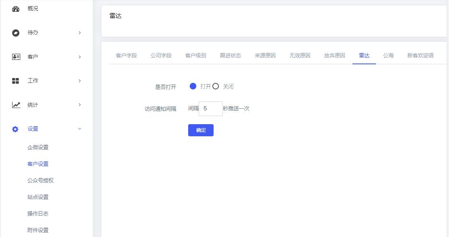Open 站点设置 in the sidebar
The width and height of the screenshot is (449, 237).
tap(38, 197)
